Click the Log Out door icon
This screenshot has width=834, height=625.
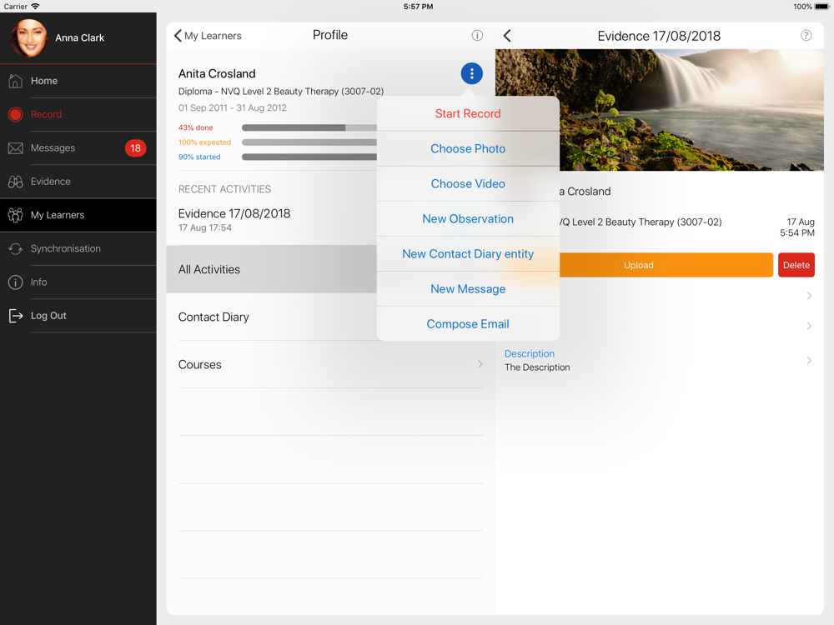click(15, 316)
